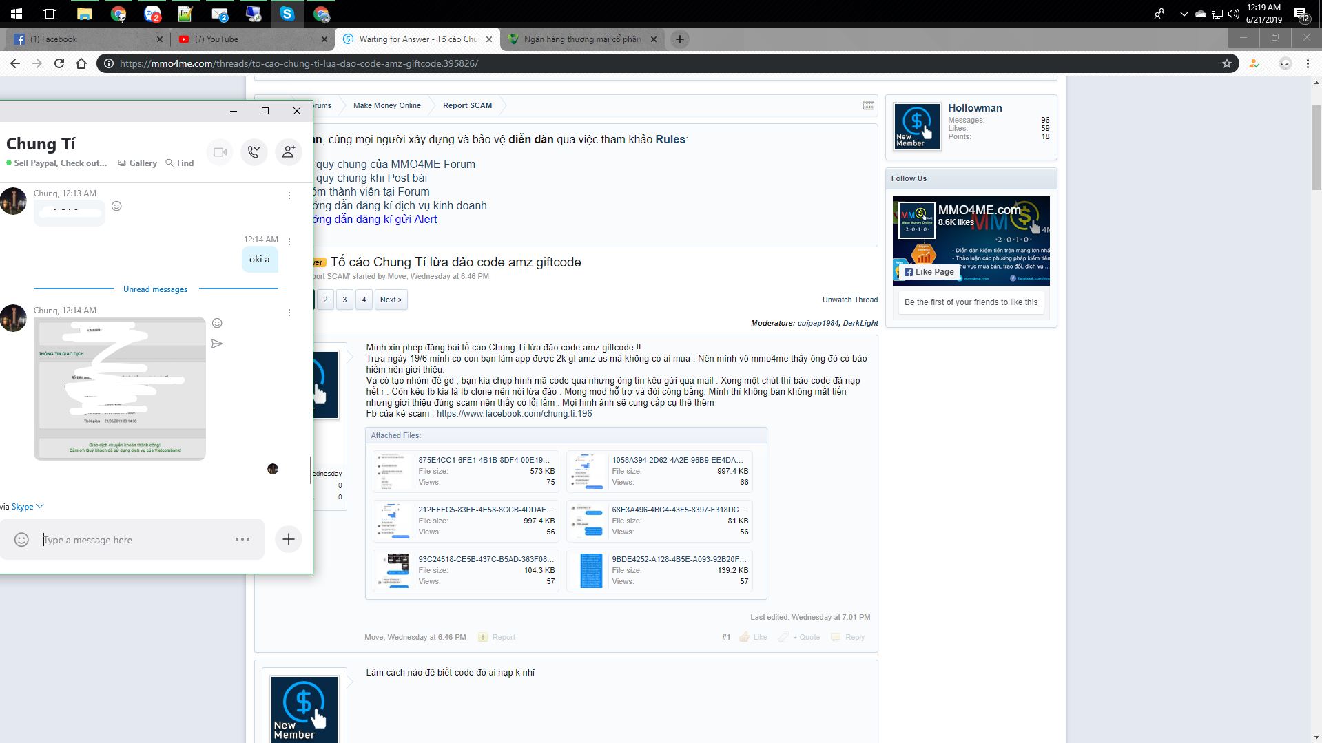Screen dimensions: 1322x743
Task: Expand the 'via Skype' dropdown
Action: [x=28, y=507]
